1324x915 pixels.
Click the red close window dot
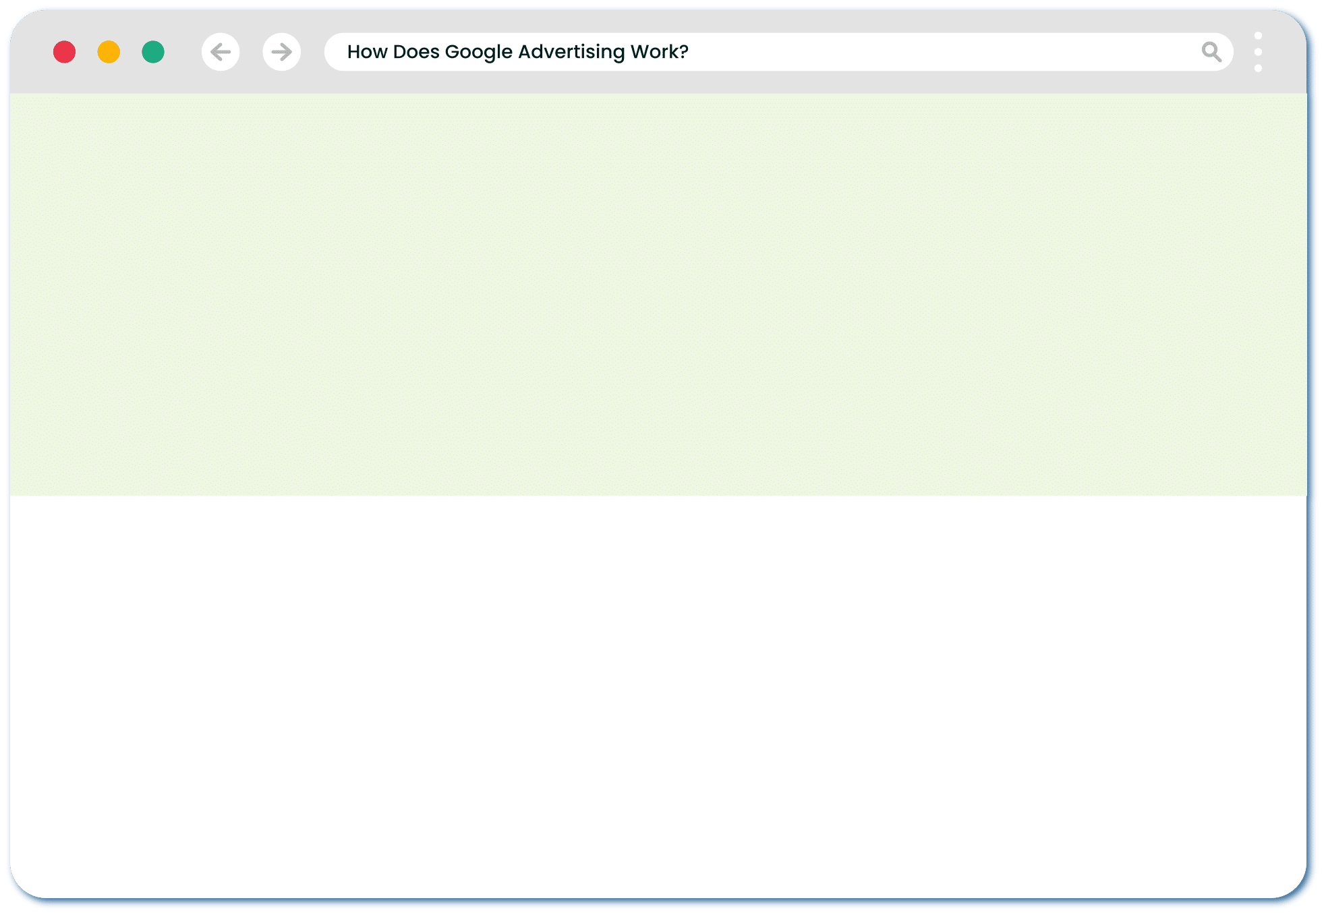point(64,52)
